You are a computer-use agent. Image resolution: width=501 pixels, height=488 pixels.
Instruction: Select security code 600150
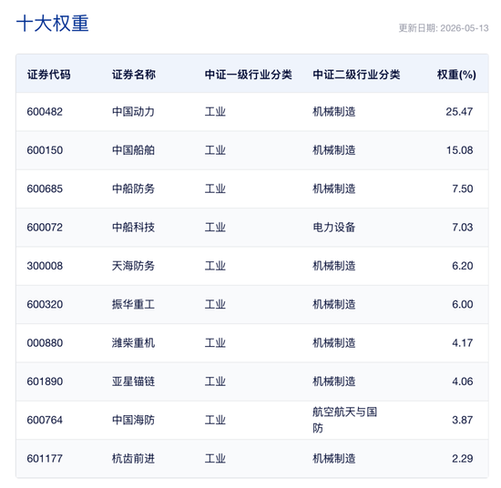click(45, 150)
